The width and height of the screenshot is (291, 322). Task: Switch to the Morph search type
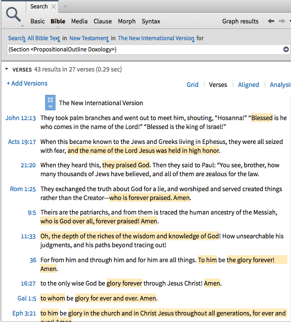coord(127,21)
